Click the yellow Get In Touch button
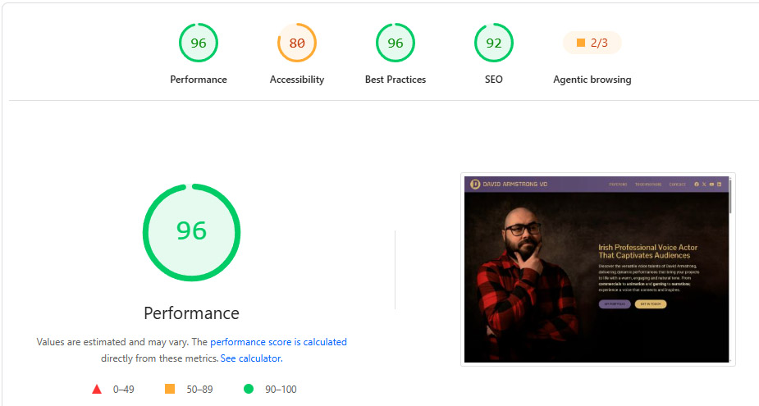The image size is (759, 406). [x=651, y=304]
